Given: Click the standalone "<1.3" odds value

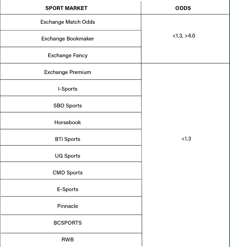Looking at the screenshot, I should coord(186,139).
